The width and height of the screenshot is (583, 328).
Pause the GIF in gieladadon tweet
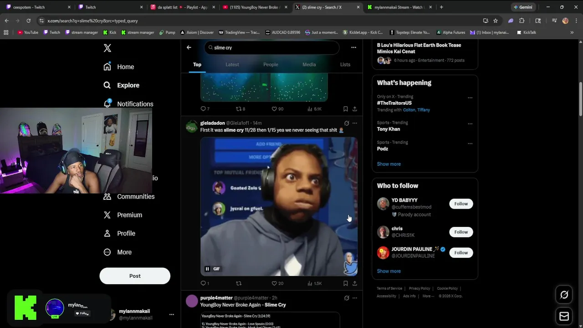(x=207, y=269)
